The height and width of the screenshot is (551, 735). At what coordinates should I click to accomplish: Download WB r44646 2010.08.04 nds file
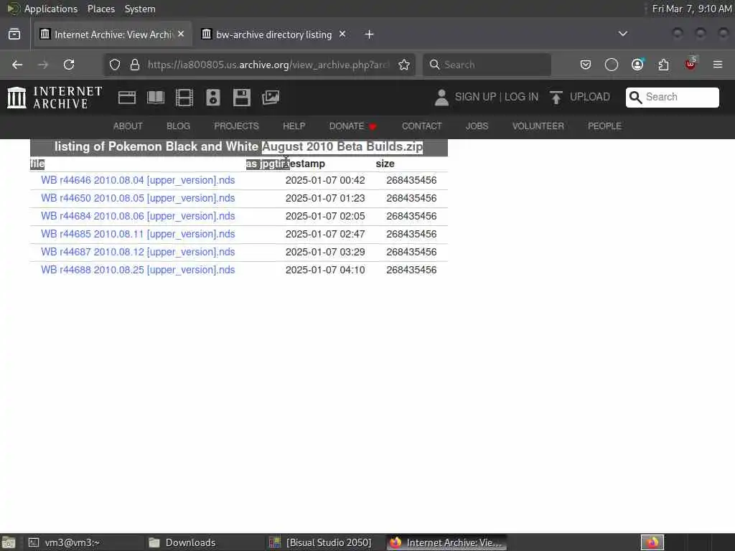click(x=138, y=180)
